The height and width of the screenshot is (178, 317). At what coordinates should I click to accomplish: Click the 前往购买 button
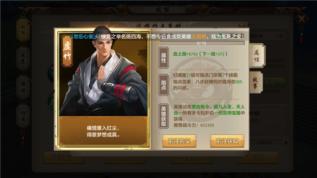tap(179, 141)
